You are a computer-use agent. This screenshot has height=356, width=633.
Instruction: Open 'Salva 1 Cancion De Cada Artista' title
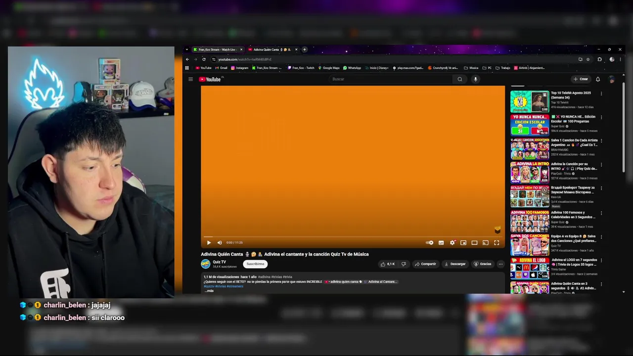[574, 142]
